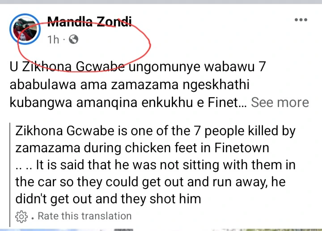Image resolution: width=322 pixels, height=231 pixels.
Task: Open the attached photo strip below post
Action: (161, 230)
